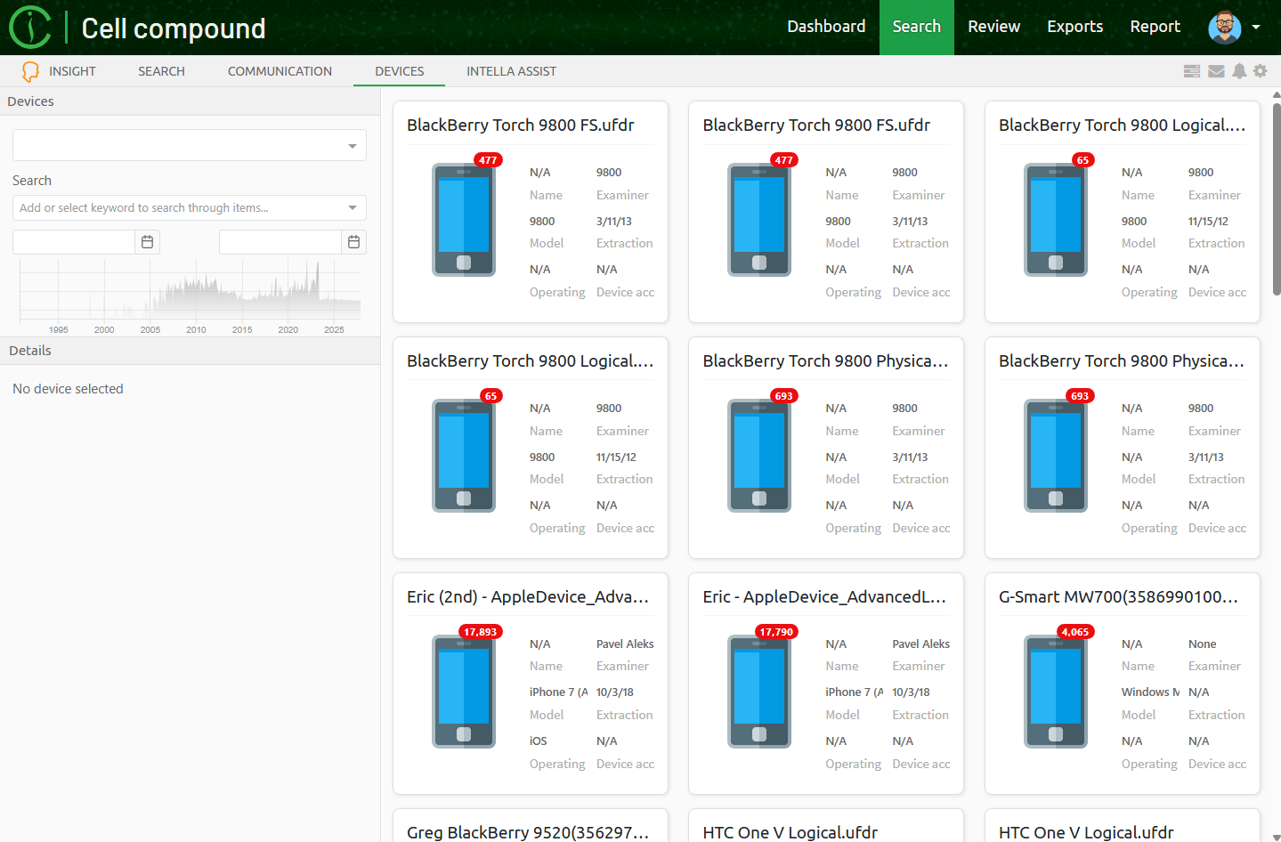This screenshot has width=1281, height=842.
Task: Open the Report page
Action: click(1155, 27)
